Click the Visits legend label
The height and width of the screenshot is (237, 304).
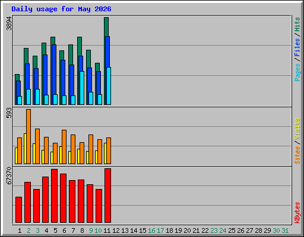tap(297, 129)
